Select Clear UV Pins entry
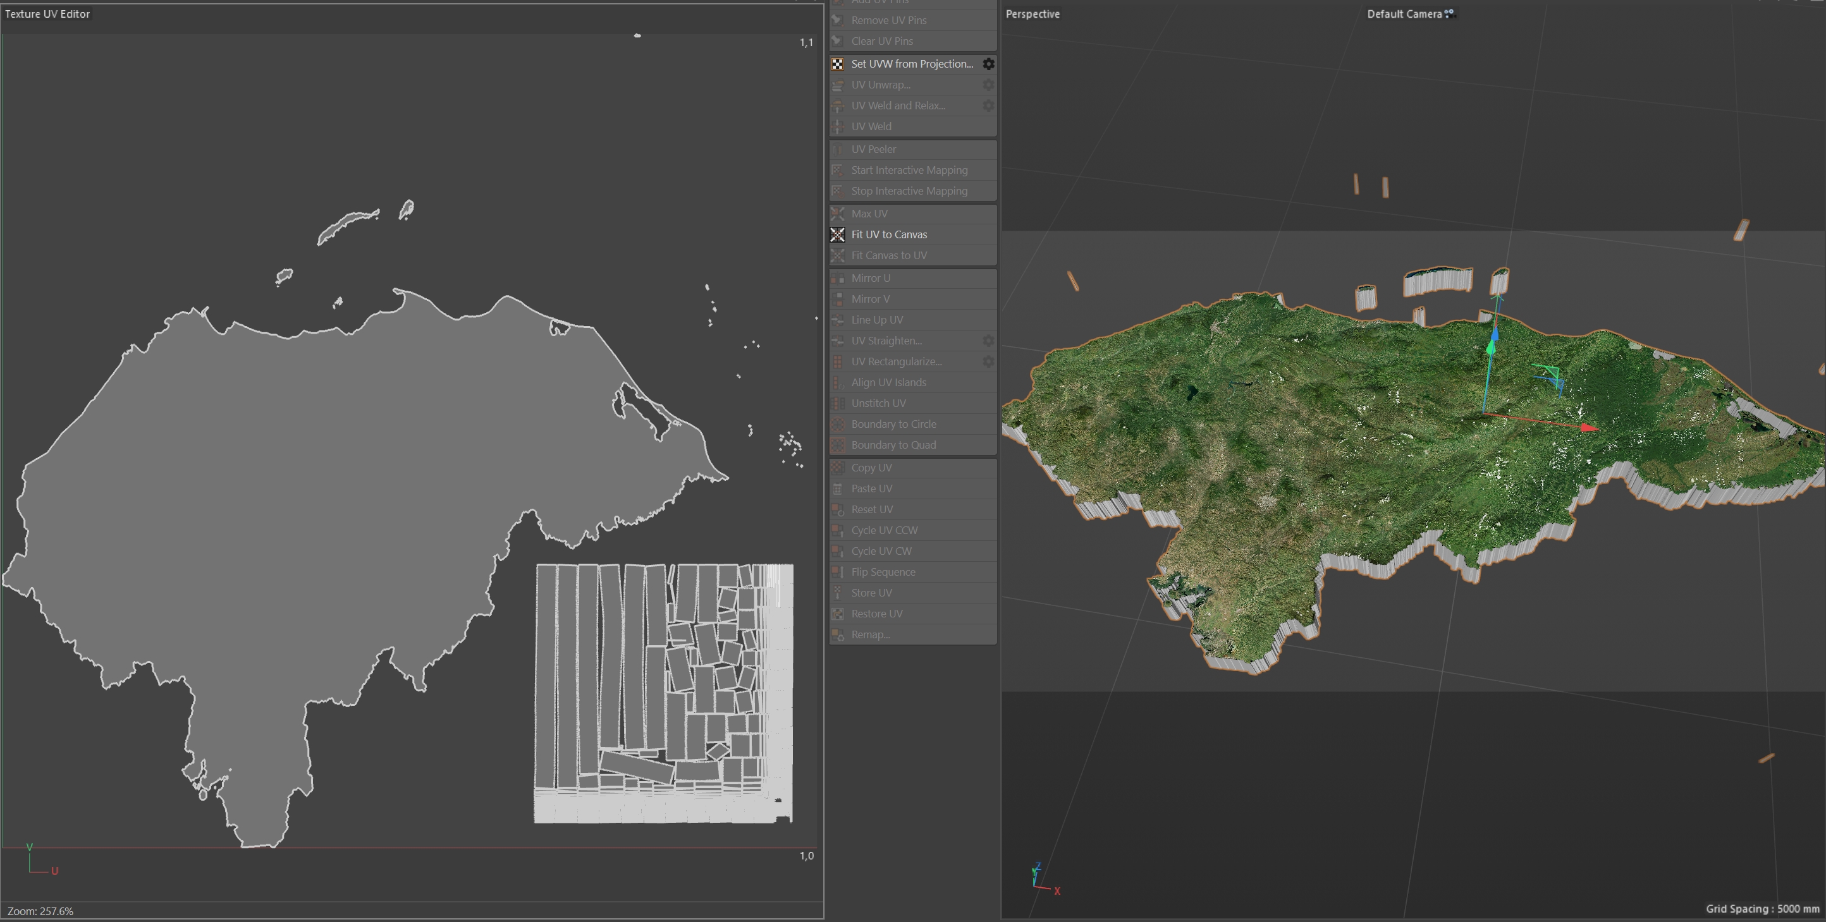 [x=882, y=41]
